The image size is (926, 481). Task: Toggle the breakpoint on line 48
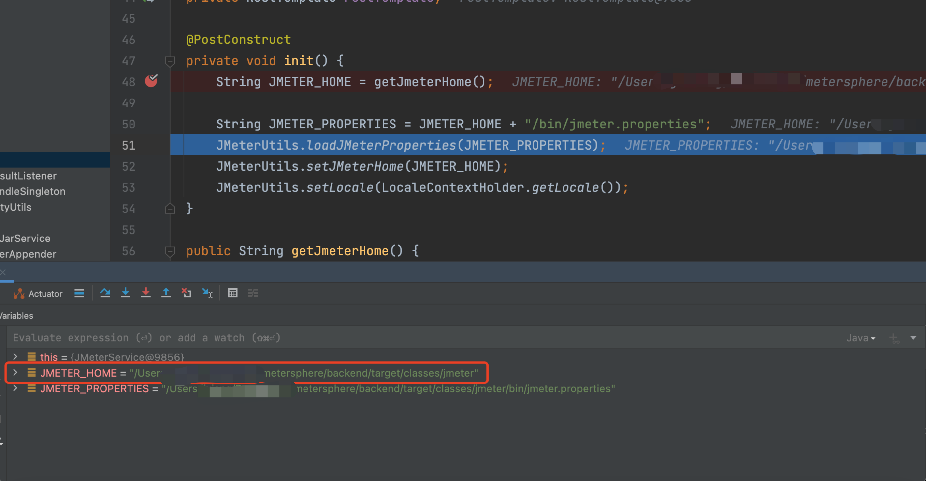point(151,81)
